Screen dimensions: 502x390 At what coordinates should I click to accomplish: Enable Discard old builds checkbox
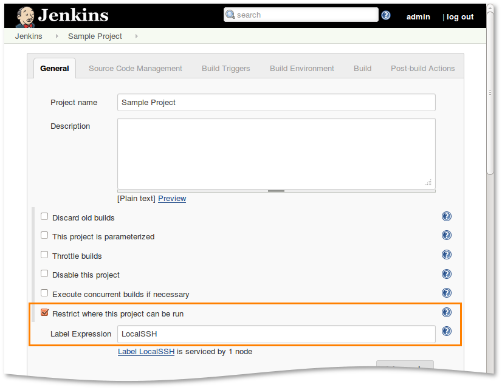coord(44,217)
